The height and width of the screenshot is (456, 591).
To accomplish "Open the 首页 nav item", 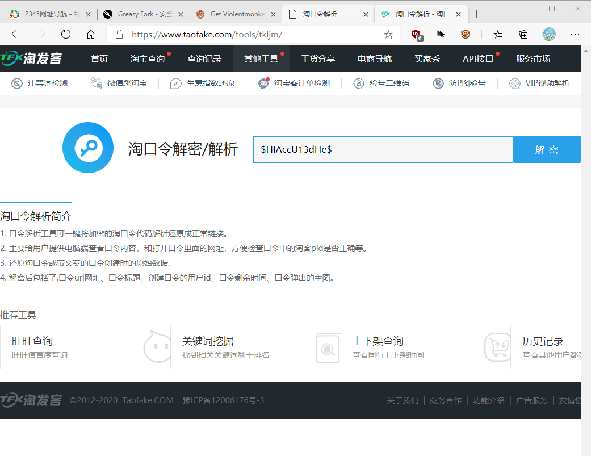I will [99, 59].
